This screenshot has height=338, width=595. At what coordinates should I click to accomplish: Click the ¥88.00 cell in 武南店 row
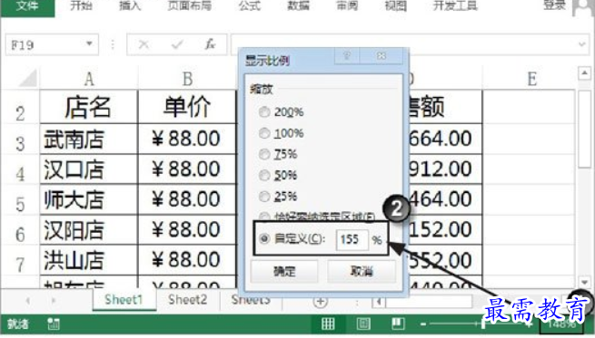click(x=187, y=139)
